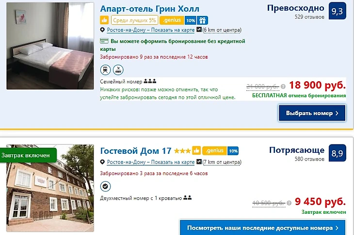Click the question mark near the 21 000 руб. price
354x235 pixels.
point(283,87)
